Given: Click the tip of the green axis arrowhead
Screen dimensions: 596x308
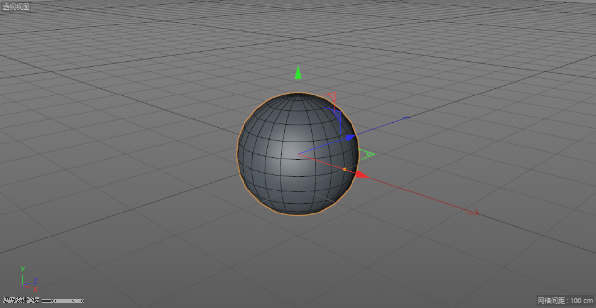Looking at the screenshot, I should (299, 65).
